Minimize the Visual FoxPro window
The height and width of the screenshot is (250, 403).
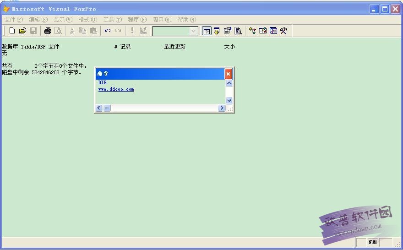(x=374, y=9)
